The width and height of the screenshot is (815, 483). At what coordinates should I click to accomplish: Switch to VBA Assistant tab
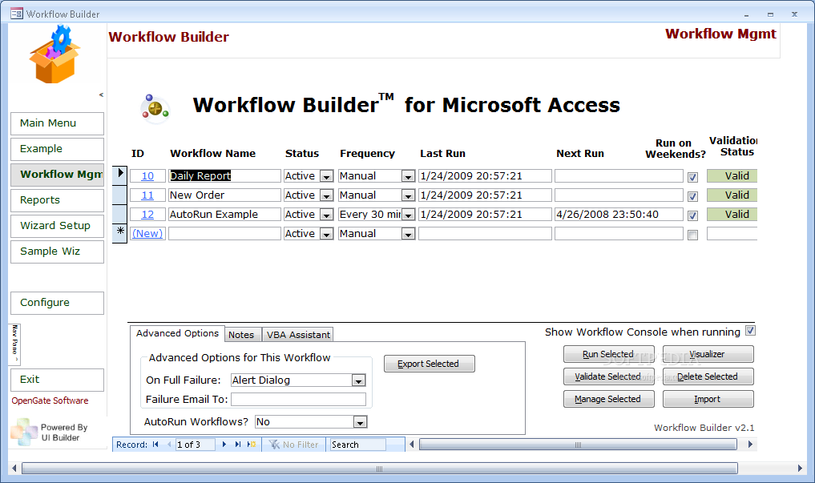[x=298, y=335]
